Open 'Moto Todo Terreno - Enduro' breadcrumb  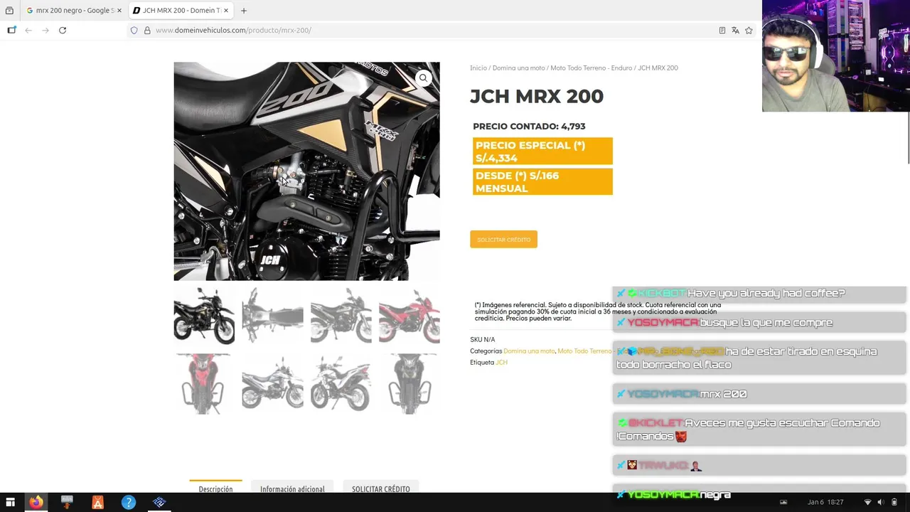tap(591, 68)
